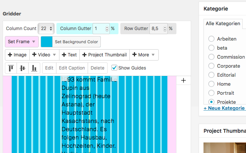Click the align top icon
This screenshot has height=153, width=246.
[11, 68]
